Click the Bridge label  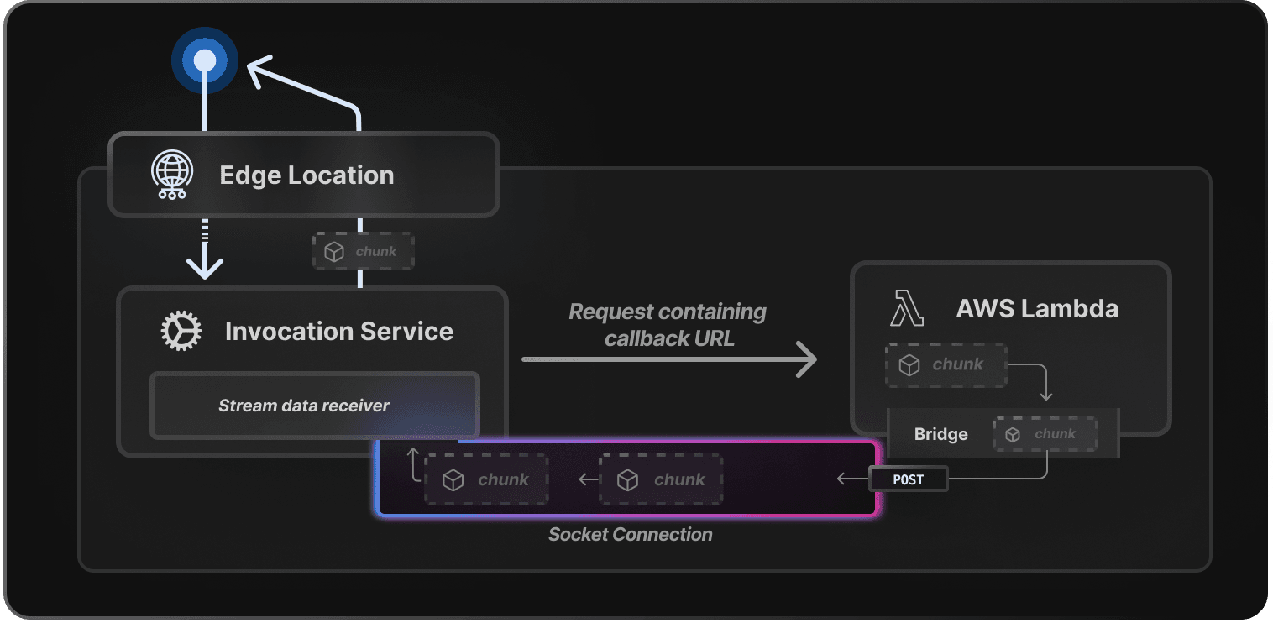point(940,434)
